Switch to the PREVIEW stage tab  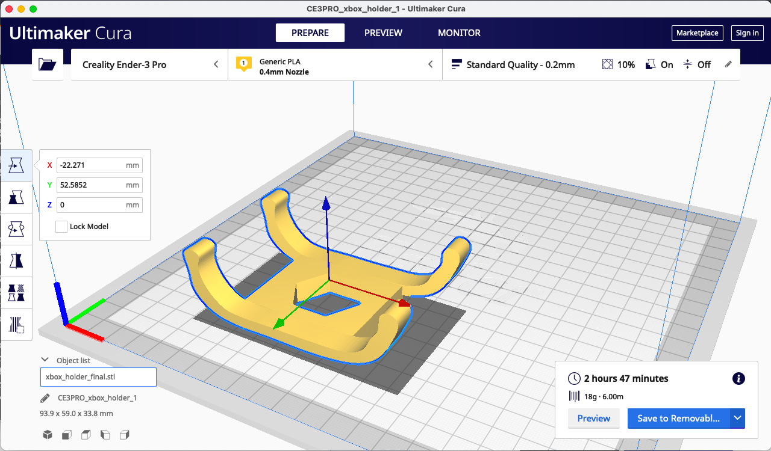[383, 33]
